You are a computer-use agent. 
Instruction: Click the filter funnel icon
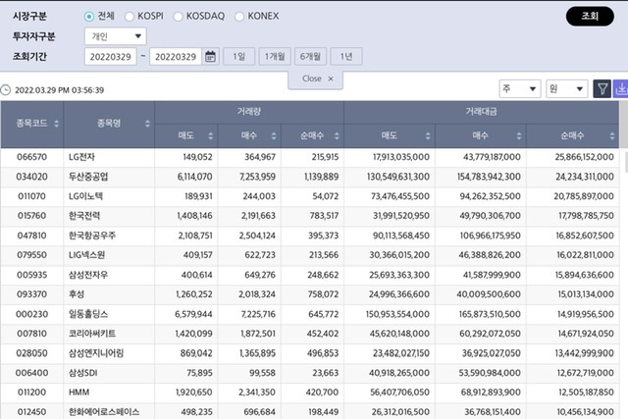click(602, 89)
